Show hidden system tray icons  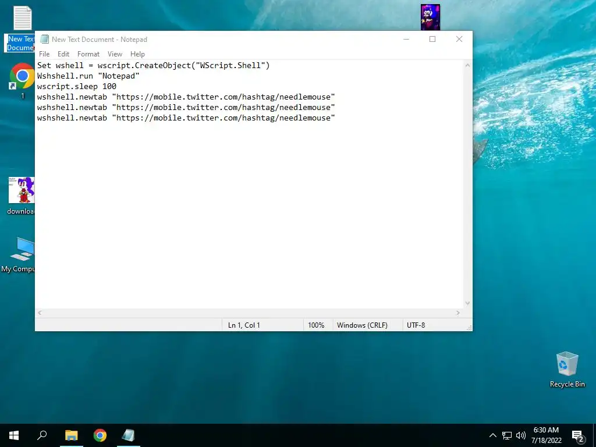coord(492,435)
